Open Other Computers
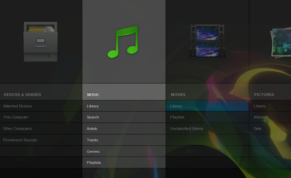Viewport: 291px width, 178px height. (x=41, y=128)
